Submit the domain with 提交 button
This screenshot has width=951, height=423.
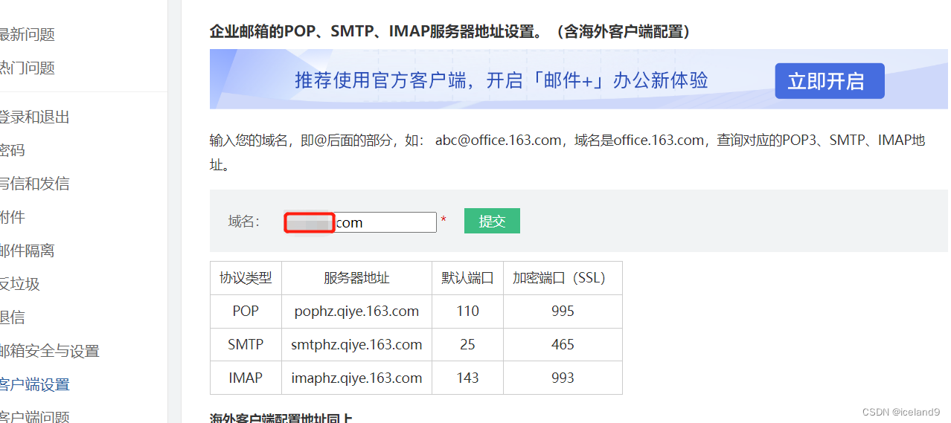pyautogui.click(x=492, y=221)
